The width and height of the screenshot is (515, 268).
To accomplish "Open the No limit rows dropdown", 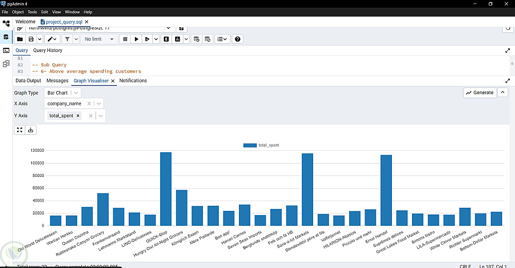I will [x=99, y=39].
